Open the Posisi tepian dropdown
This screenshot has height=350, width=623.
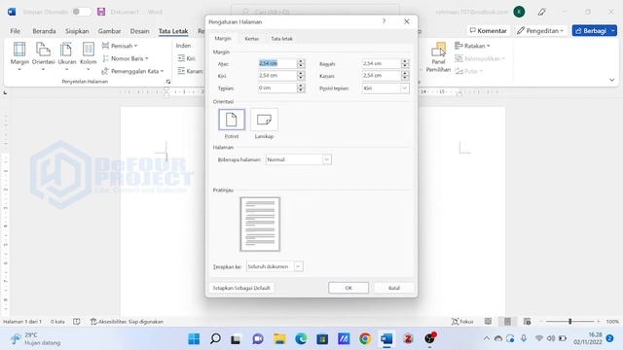click(385, 88)
